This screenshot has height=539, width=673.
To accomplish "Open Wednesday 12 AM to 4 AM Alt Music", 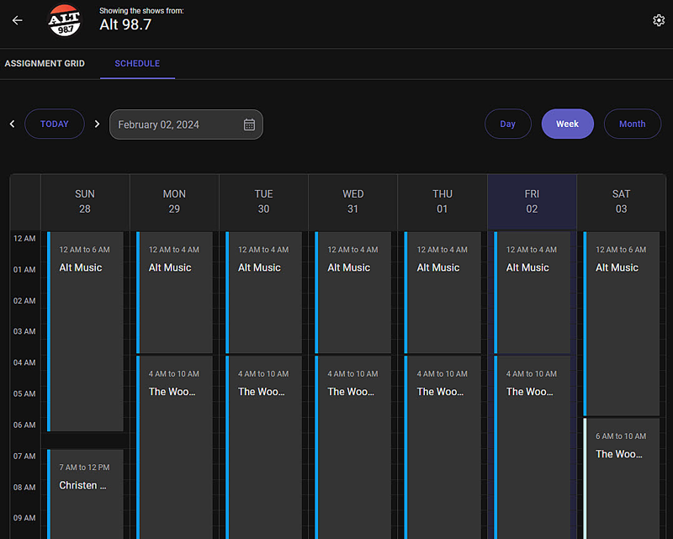I will point(352,293).
